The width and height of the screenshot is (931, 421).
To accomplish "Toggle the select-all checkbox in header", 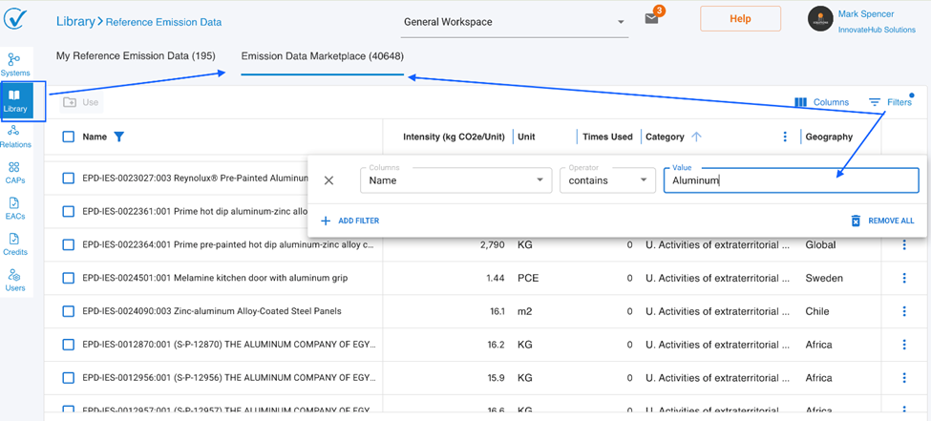I will [x=69, y=137].
